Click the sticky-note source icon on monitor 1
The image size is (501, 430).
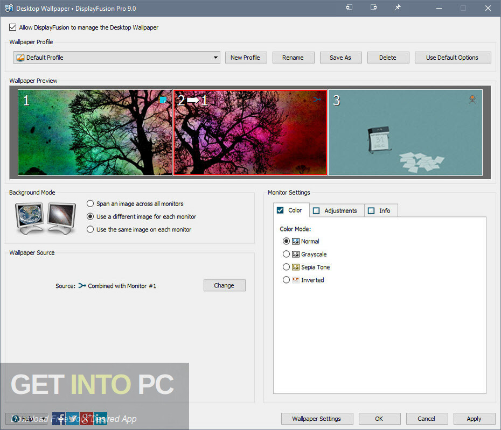coord(163,100)
